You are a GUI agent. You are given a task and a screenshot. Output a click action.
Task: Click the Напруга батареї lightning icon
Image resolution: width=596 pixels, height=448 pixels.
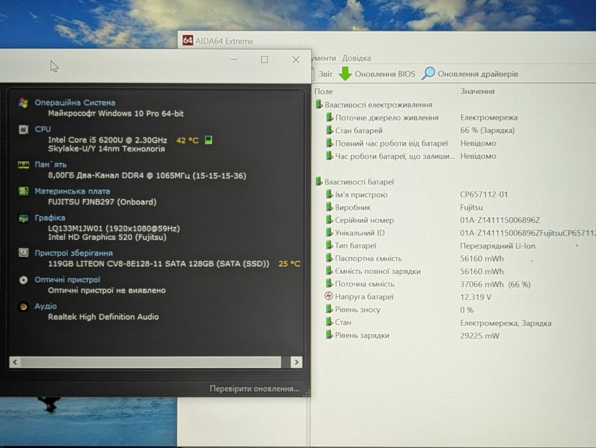click(328, 296)
